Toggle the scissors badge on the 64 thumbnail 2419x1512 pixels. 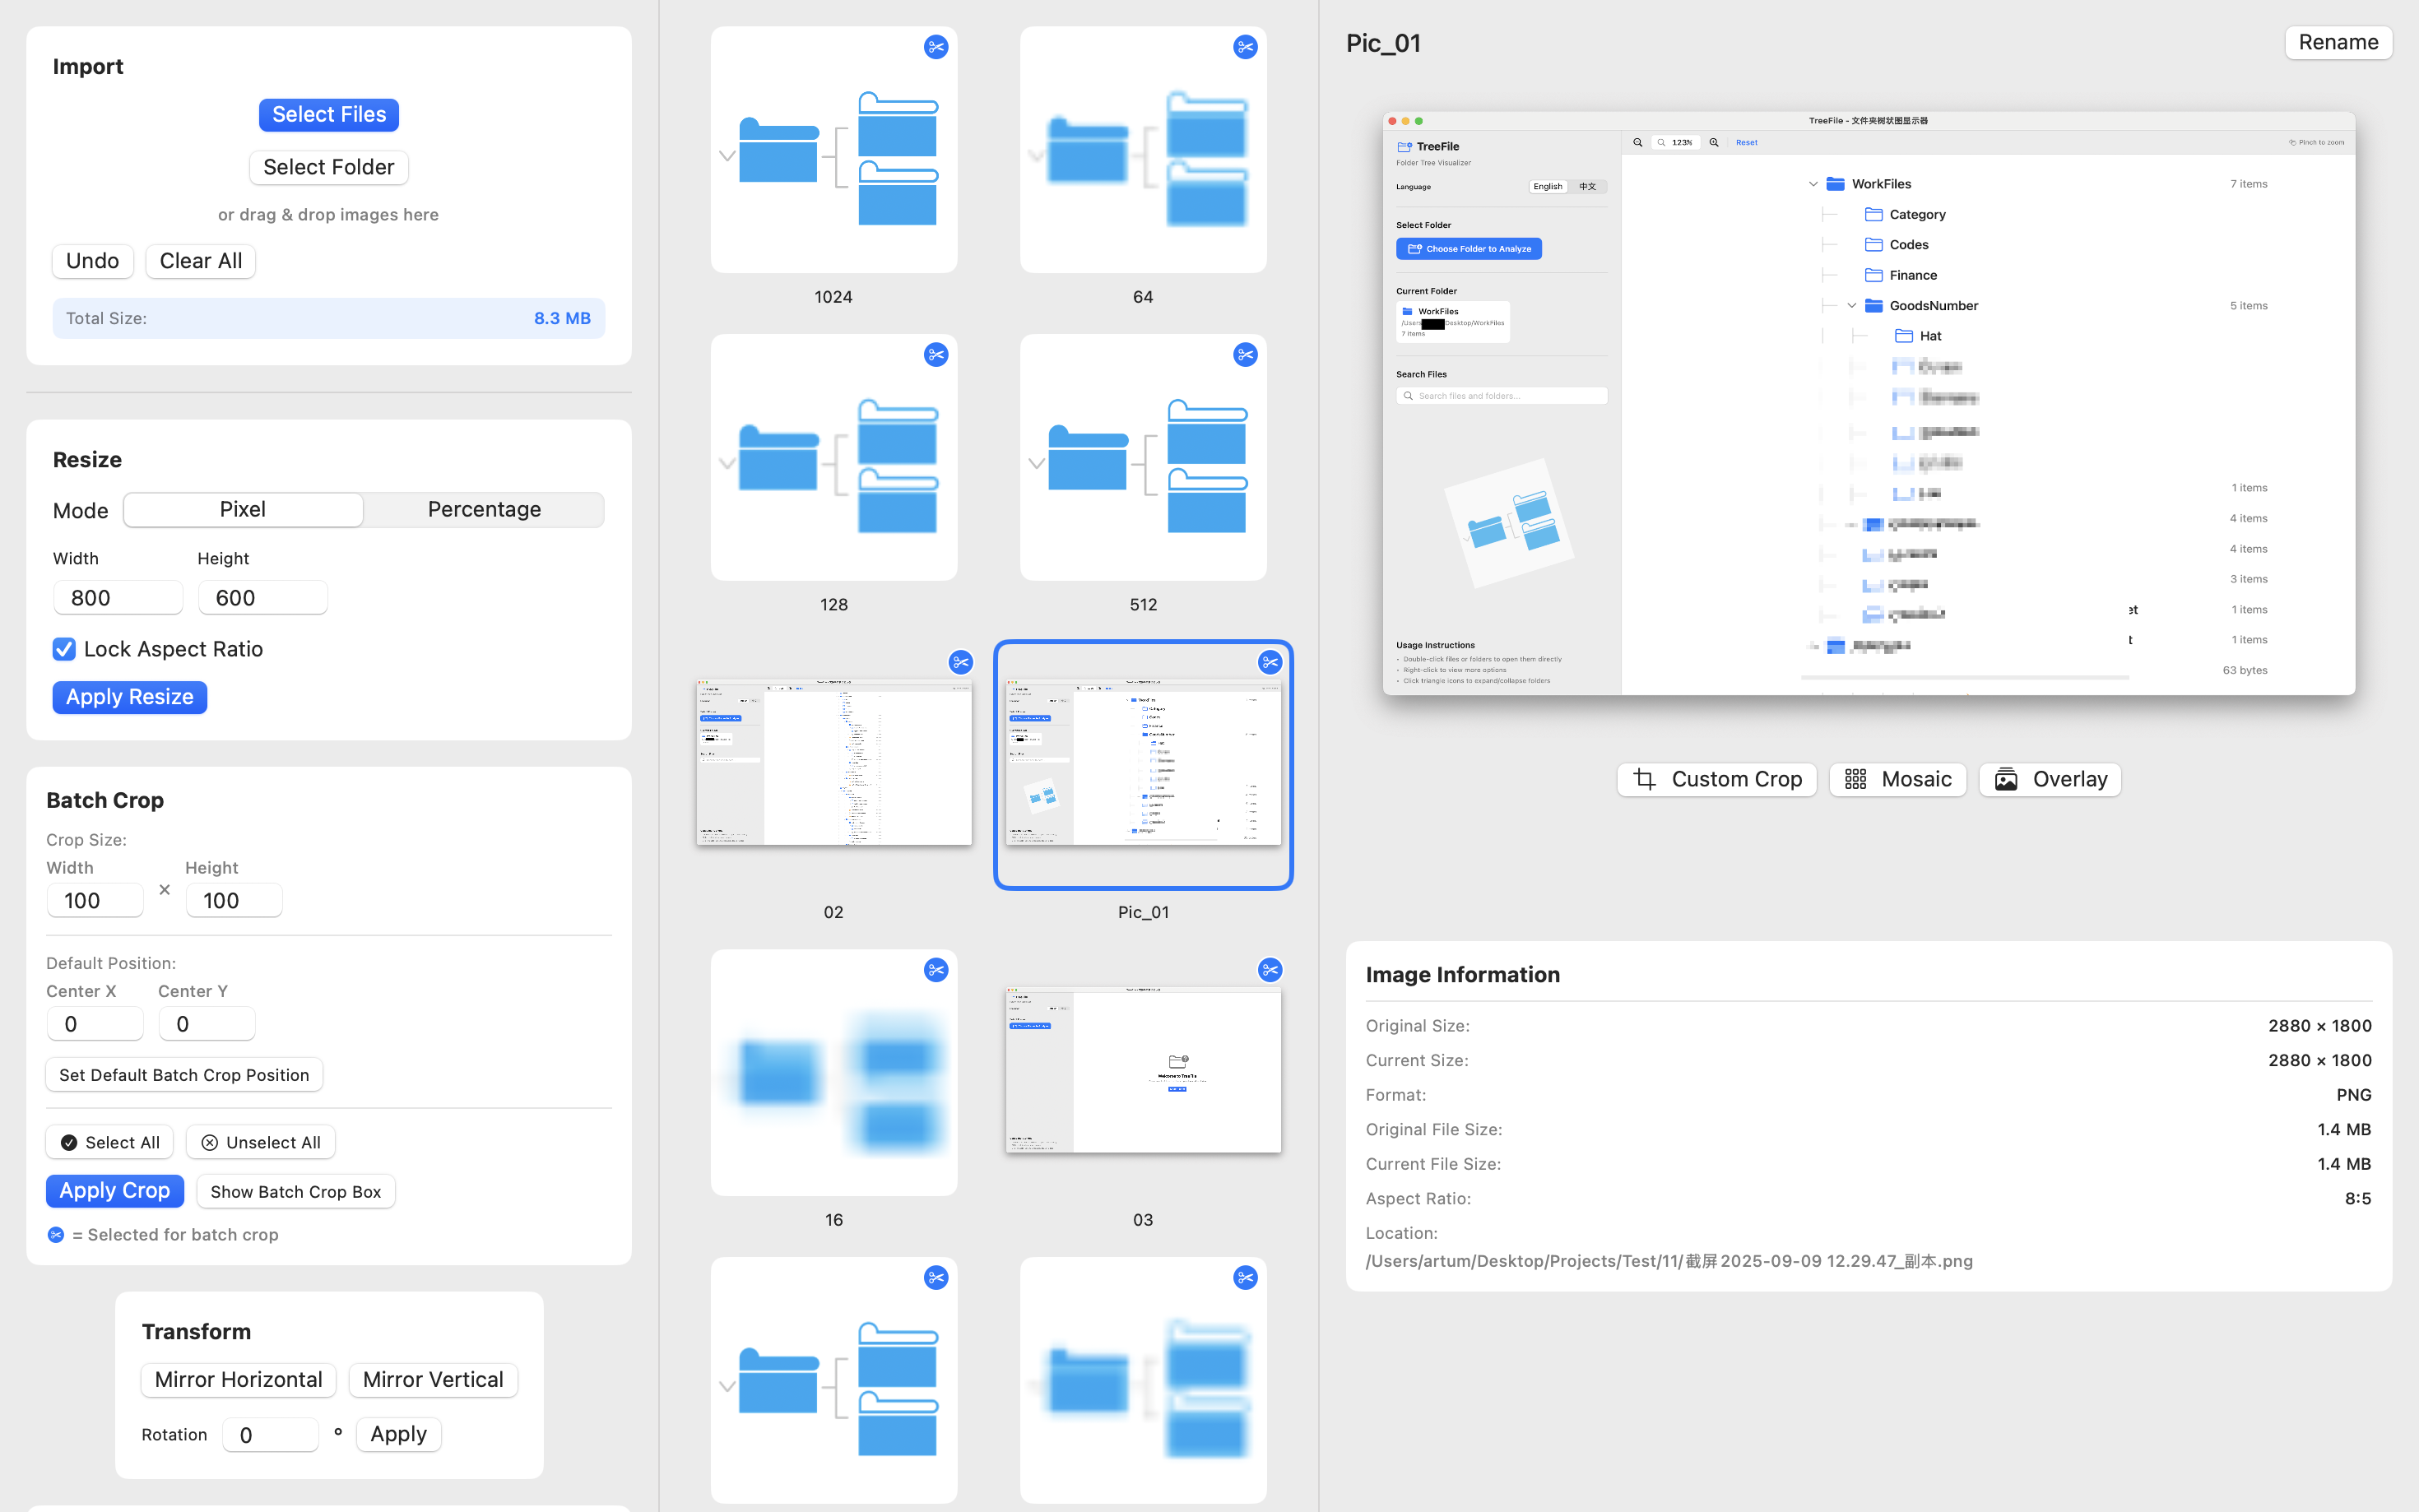click(1244, 47)
